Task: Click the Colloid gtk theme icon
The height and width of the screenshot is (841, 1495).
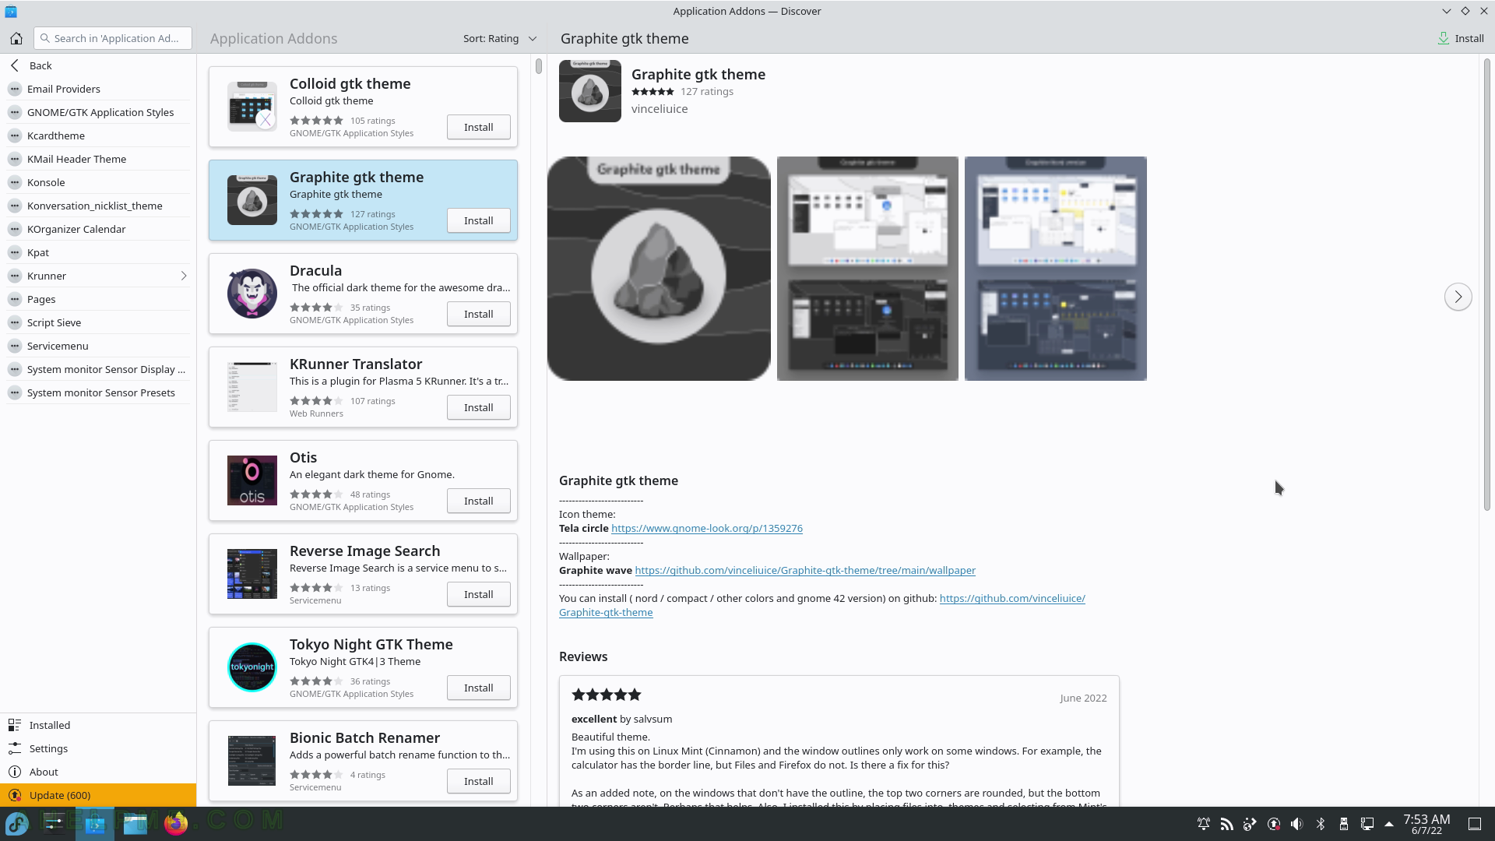Action: 252,107
